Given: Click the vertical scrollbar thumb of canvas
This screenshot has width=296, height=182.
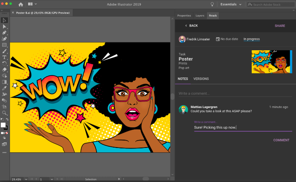Looking at the screenshot, I should (x=173, y=96).
